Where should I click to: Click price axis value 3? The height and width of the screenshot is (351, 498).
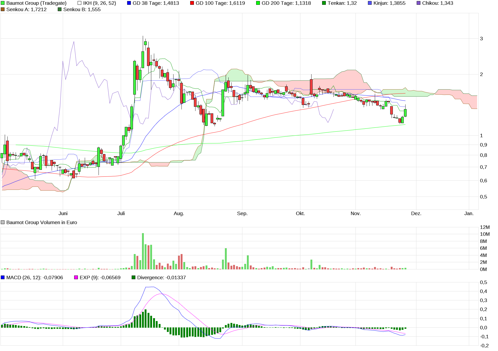(482, 39)
